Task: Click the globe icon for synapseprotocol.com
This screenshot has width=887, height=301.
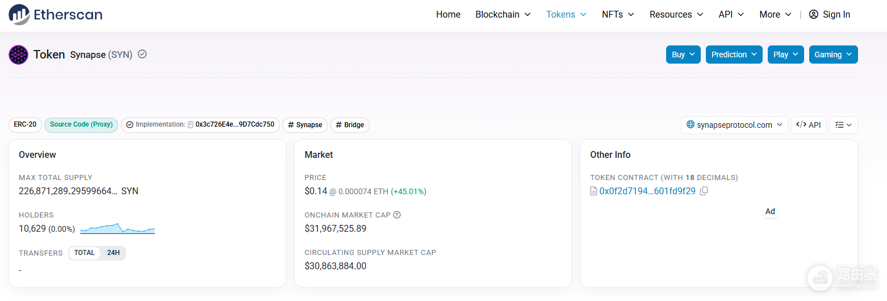Action: click(691, 125)
